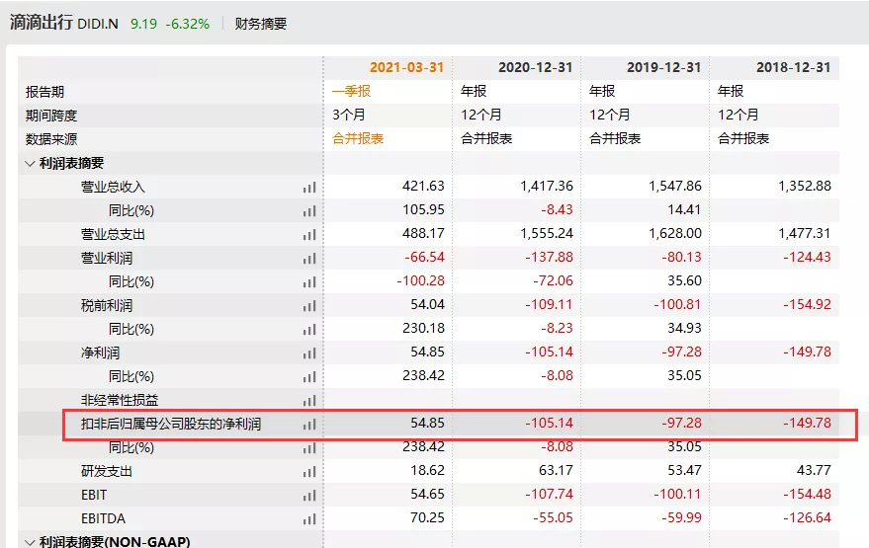The height and width of the screenshot is (548, 869).
Task: Click the 报告期 row label
Action: 44,92
